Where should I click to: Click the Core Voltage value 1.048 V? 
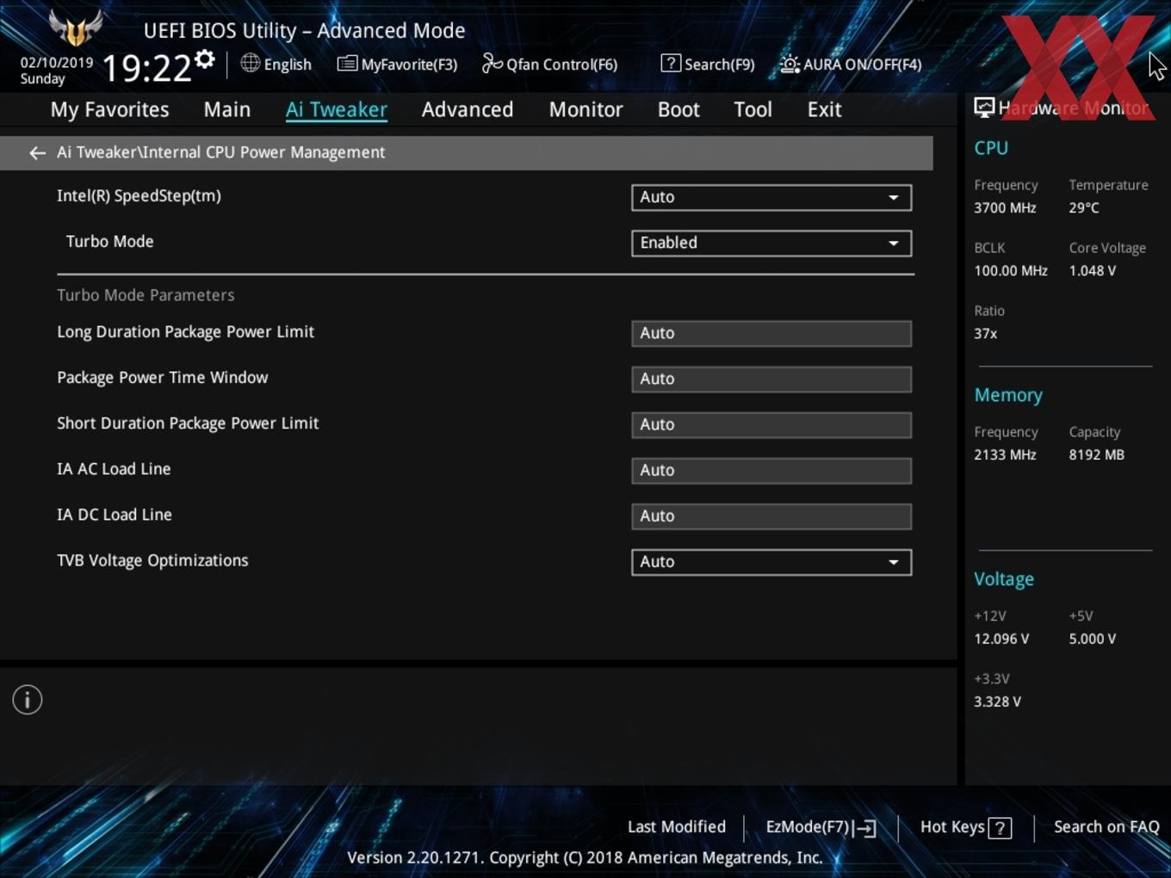coord(1093,271)
